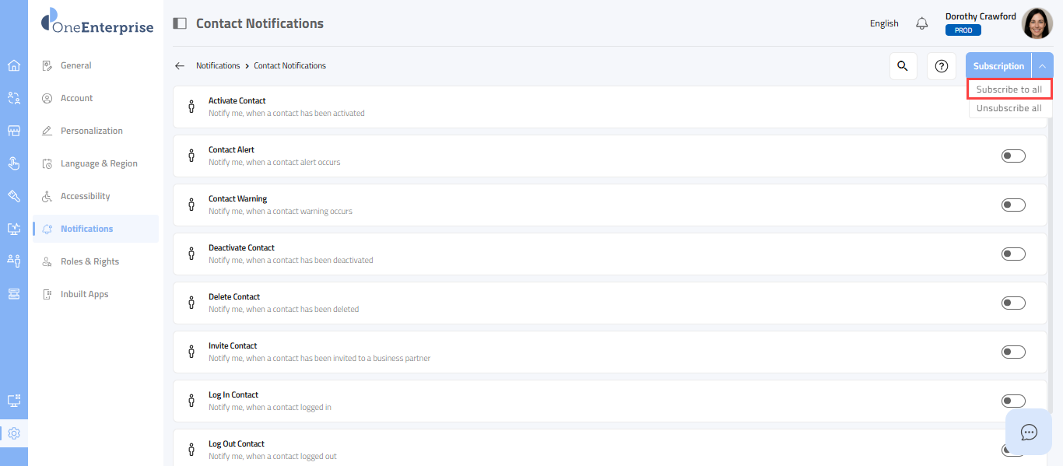Viewport: 1063px width, 466px height.
Task: Open the chat bubble widget
Action: pyautogui.click(x=1029, y=432)
